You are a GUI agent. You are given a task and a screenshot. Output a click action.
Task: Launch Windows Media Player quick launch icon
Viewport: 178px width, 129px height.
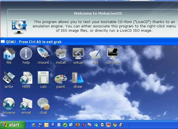coord(102,125)
